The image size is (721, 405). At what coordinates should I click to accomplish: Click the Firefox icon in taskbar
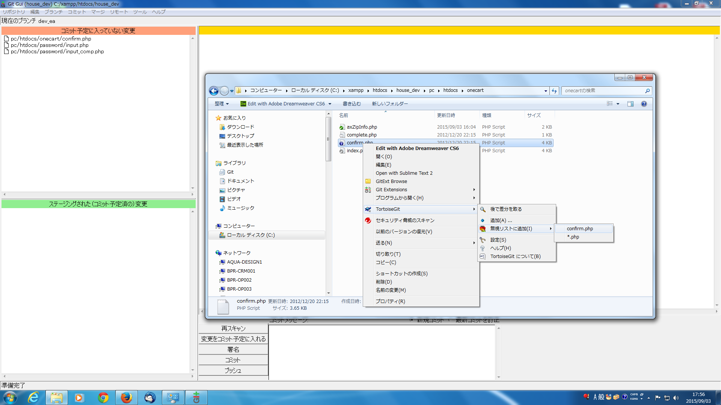click(x=127, y=397)
